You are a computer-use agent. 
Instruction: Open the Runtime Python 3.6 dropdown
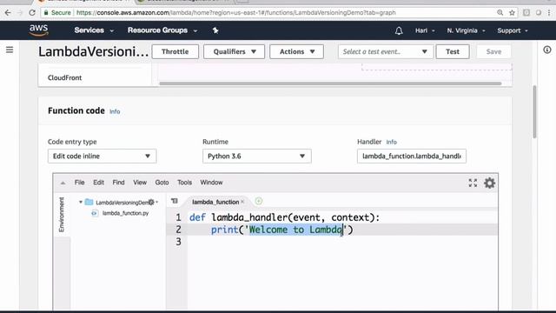click(257, 156)
